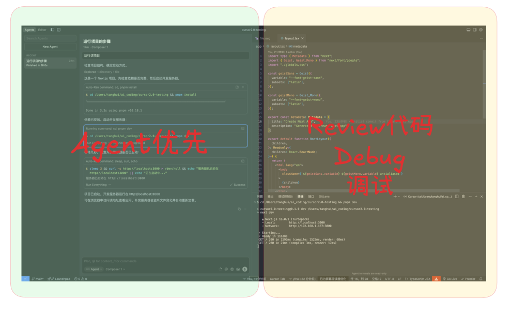Click the globe web search icon
The image size is (511, 314).
click(x=231, y=269)
